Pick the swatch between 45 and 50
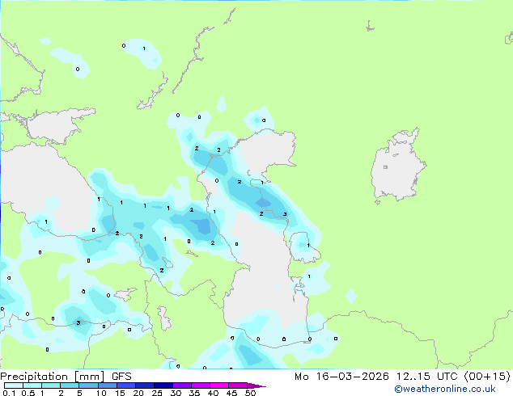Screen dimensions: 513x396 point(238,385)
